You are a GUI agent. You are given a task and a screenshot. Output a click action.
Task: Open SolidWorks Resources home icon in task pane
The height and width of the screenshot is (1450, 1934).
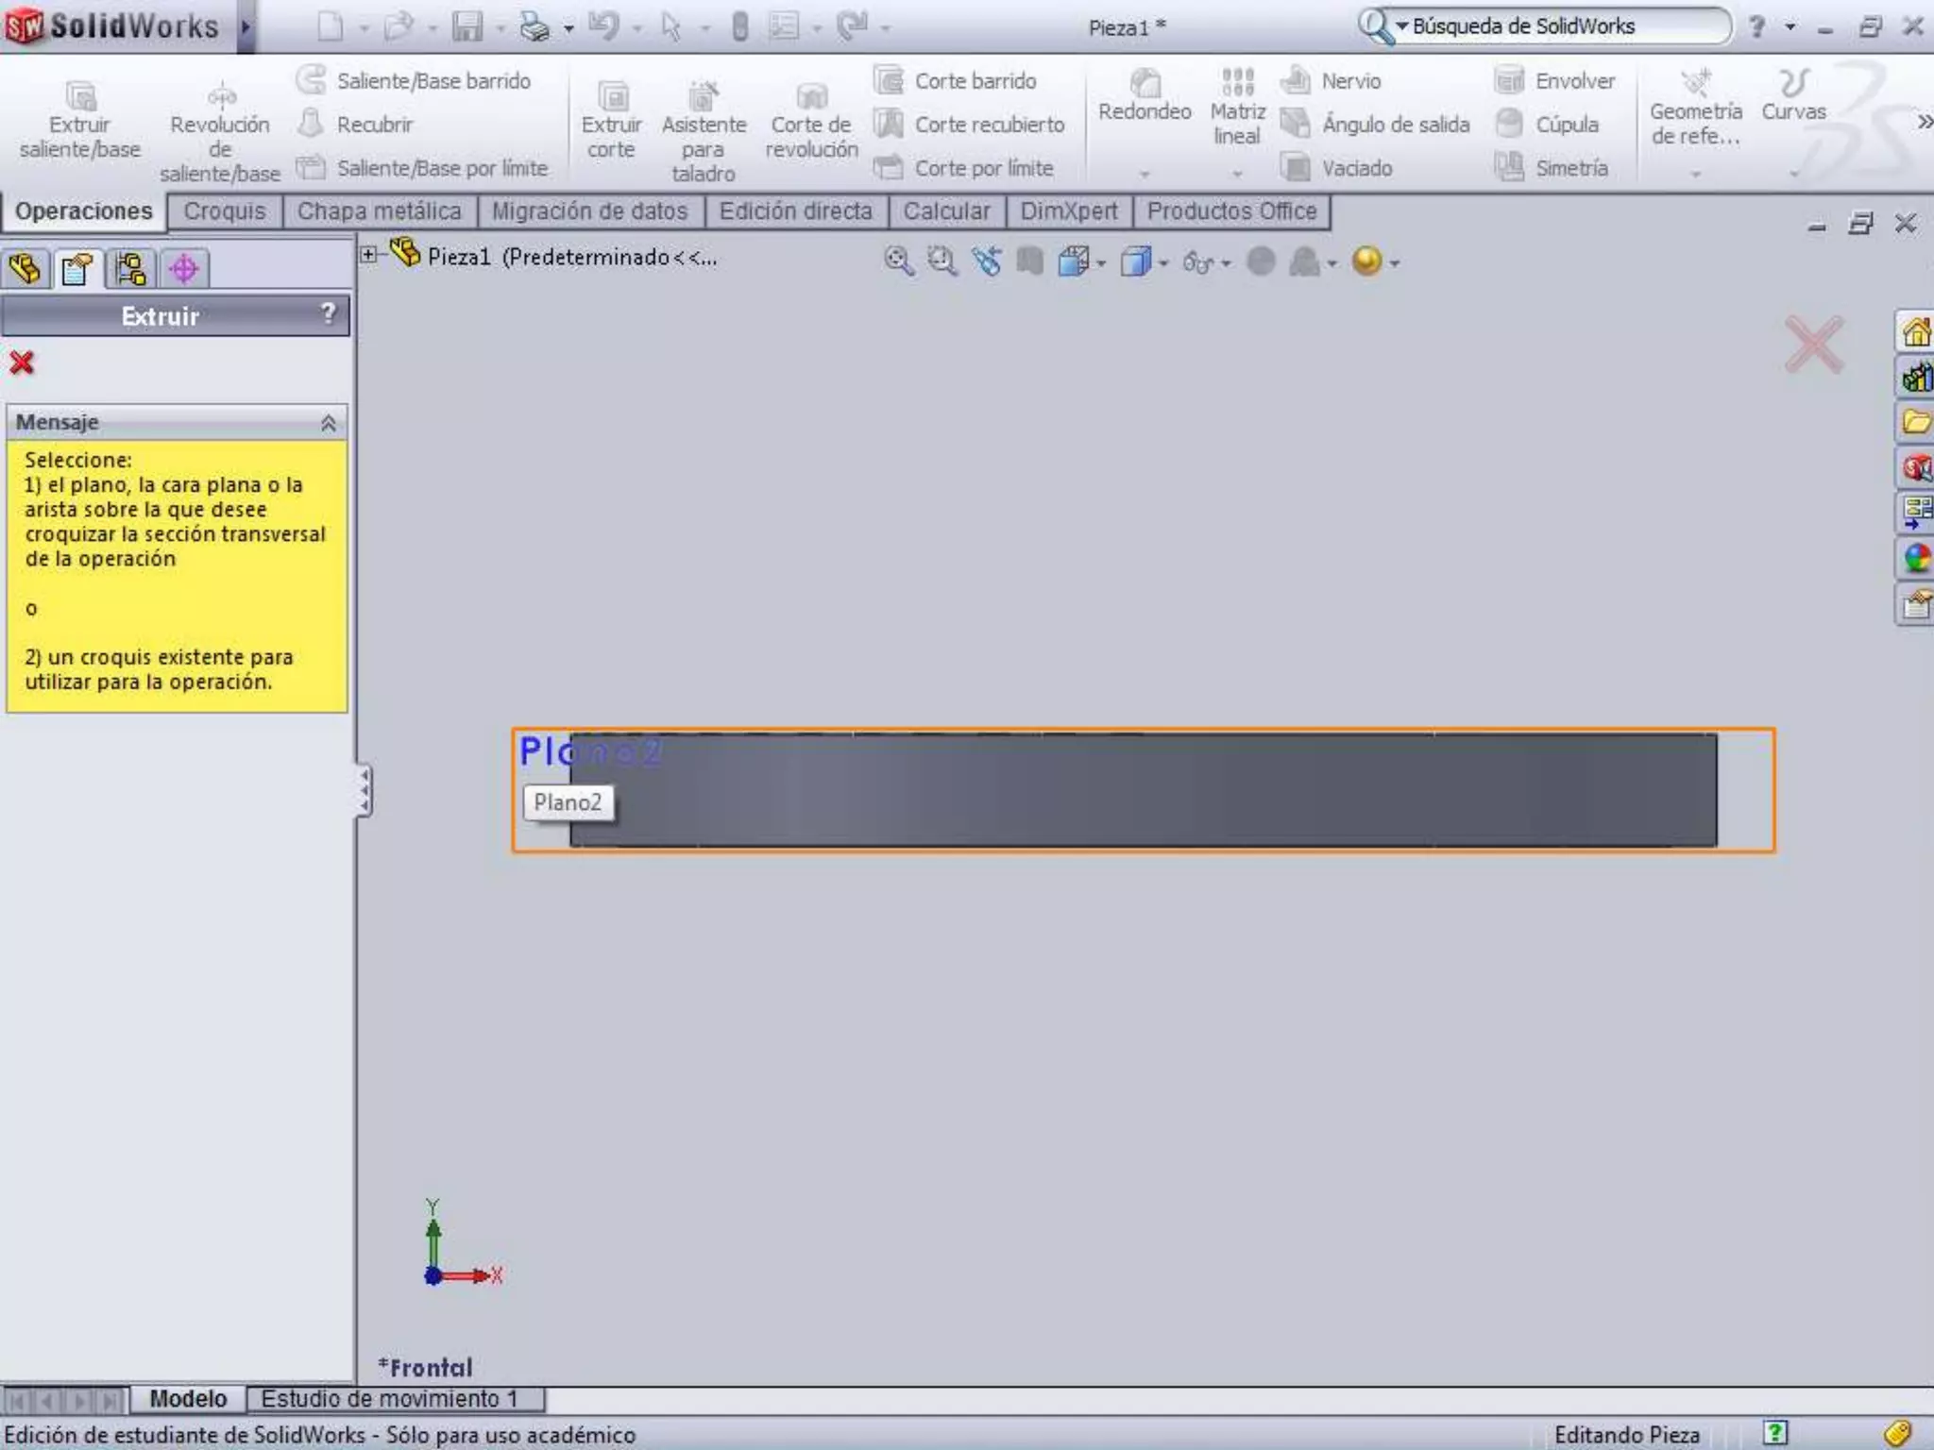1916,332
